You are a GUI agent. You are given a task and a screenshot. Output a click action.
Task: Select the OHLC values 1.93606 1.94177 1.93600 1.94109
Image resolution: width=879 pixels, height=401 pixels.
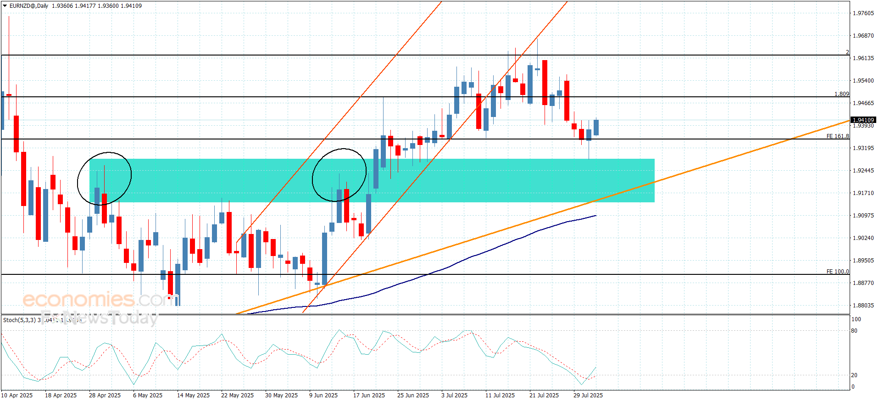click(97, 6)
